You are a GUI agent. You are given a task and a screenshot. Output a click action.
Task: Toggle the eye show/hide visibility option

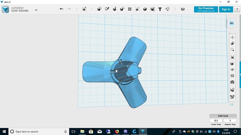pyautogui.click(x=232, y=70)
